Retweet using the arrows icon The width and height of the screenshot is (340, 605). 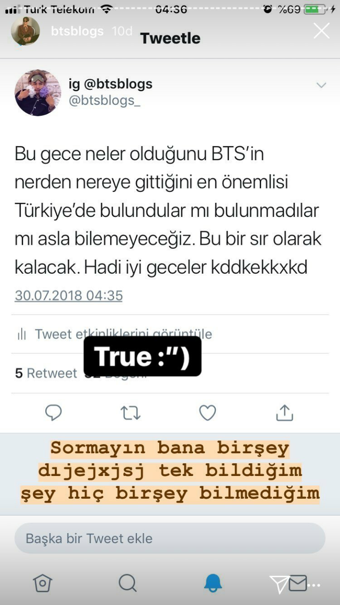(x=130, y=413)
